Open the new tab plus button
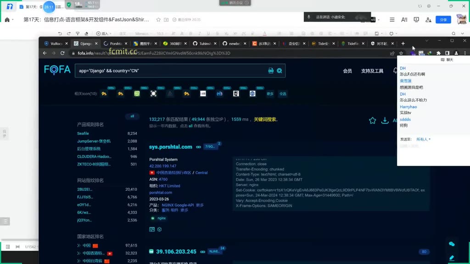Image resolution: width=470 pixels, height=264 pixels. (x=403, y=44)
